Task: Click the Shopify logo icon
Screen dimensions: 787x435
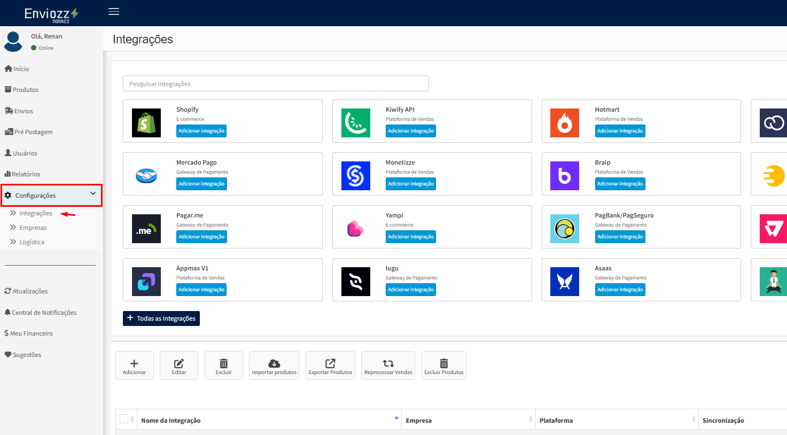Action: [146, 123]
